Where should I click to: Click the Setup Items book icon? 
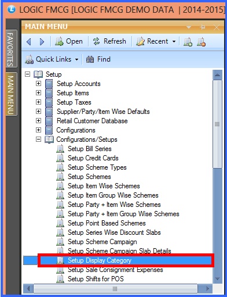49,93
